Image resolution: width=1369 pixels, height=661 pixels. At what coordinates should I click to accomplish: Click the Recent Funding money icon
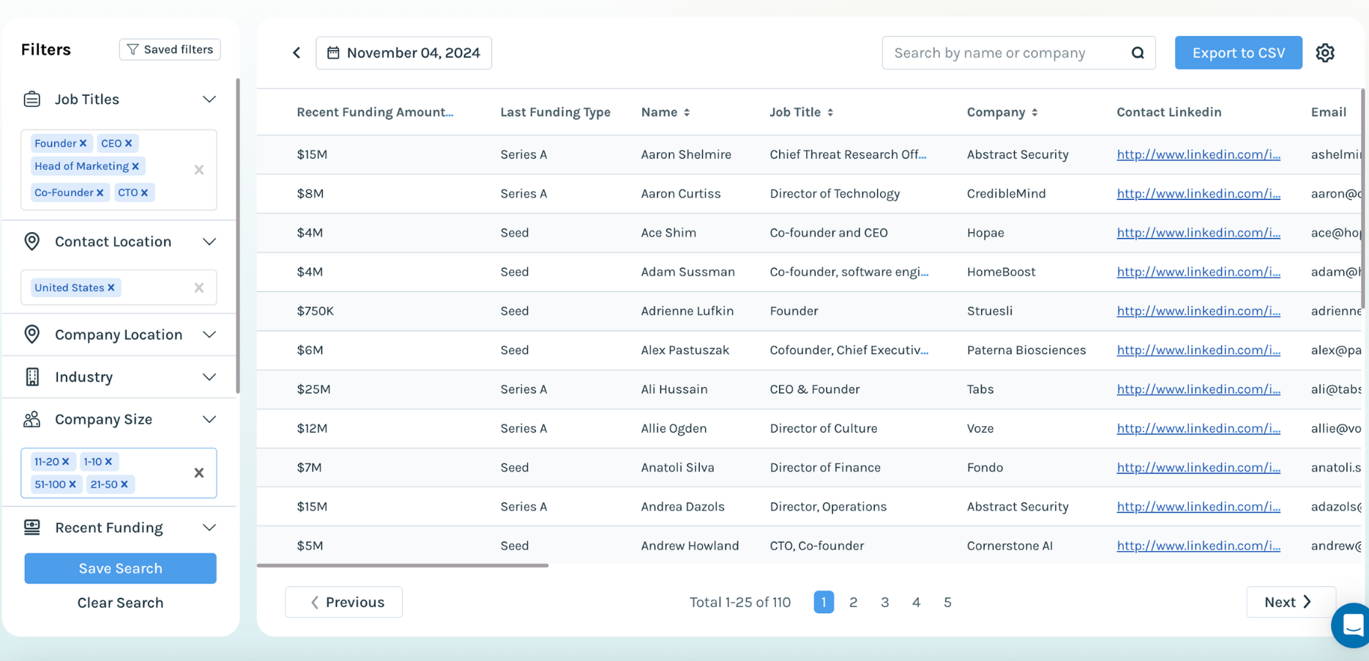32,528
